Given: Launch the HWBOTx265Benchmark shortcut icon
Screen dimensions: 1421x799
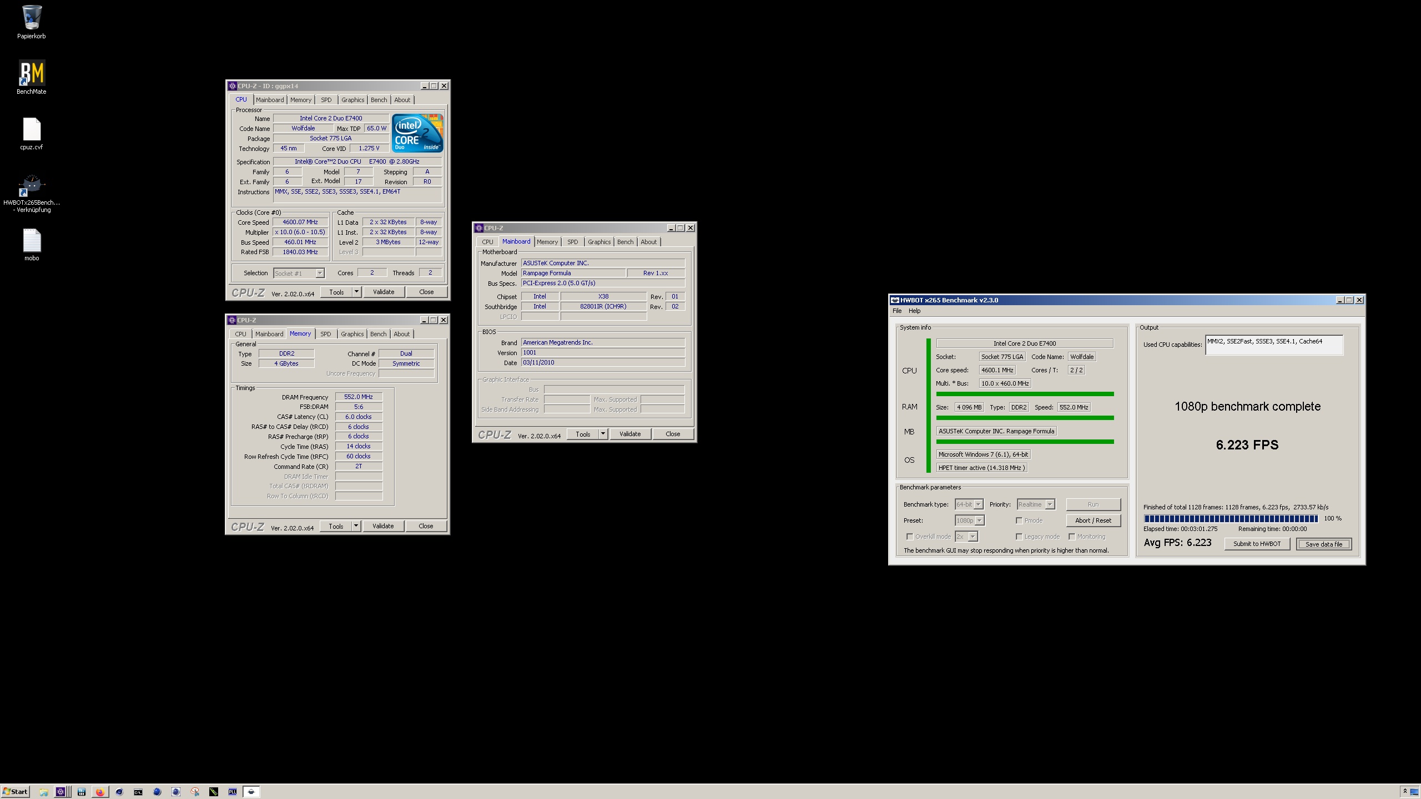Looking at the screenshot, I should (32, 185).
